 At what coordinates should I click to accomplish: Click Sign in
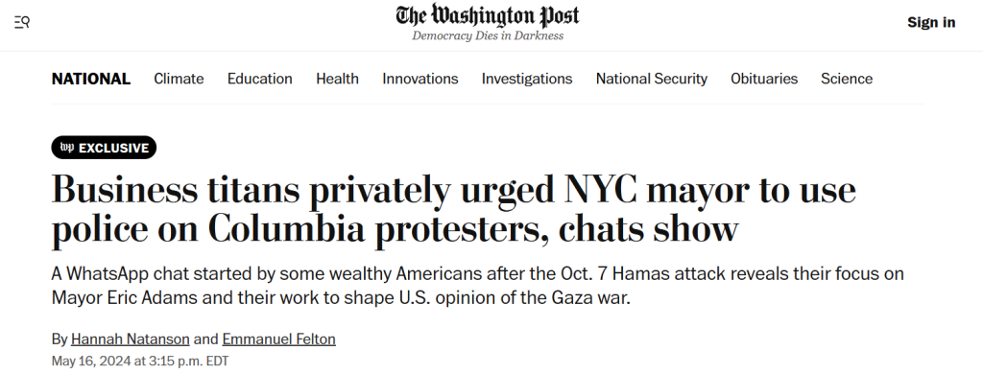tap(931, 23)
